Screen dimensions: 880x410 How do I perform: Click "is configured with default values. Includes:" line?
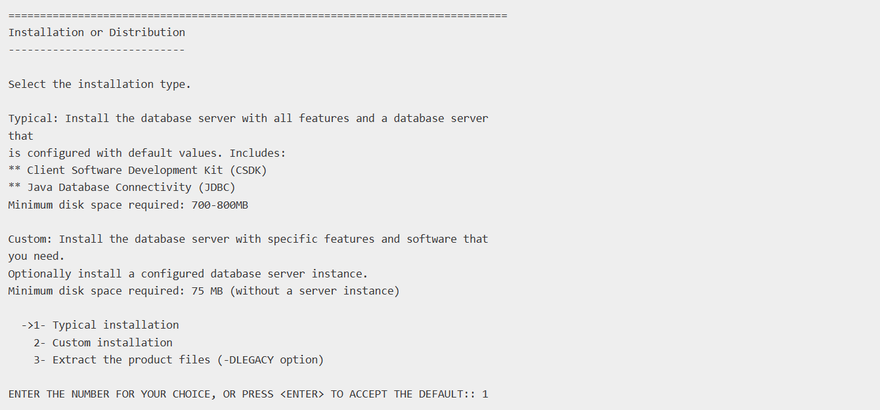point(147,153)
